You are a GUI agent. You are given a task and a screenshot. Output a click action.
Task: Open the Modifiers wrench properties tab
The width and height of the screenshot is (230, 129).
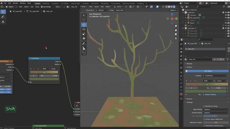pos(181,76)
